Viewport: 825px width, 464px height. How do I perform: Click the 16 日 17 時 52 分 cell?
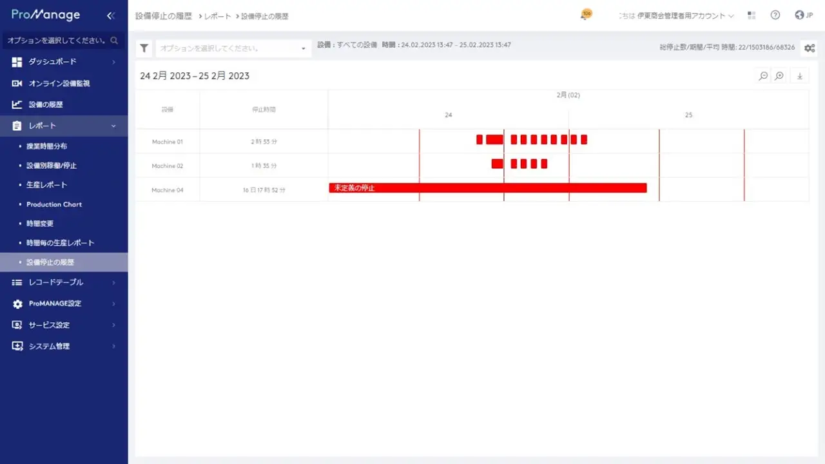264,190
